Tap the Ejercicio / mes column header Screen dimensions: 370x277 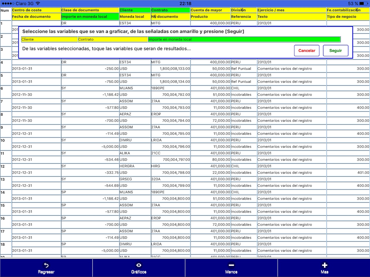tap(292, 10)
